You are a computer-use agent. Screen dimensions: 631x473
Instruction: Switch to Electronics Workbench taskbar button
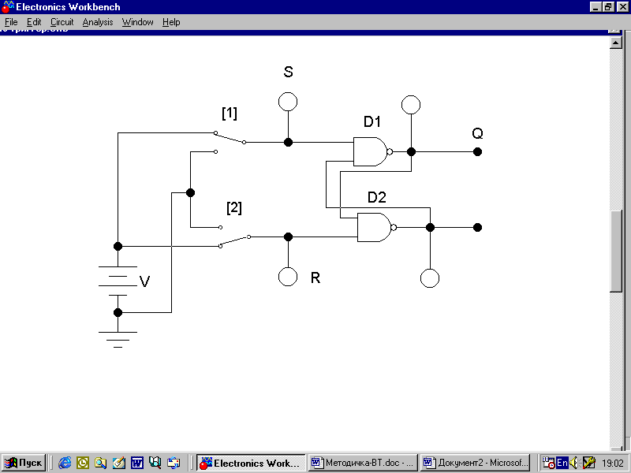point(251,463)
